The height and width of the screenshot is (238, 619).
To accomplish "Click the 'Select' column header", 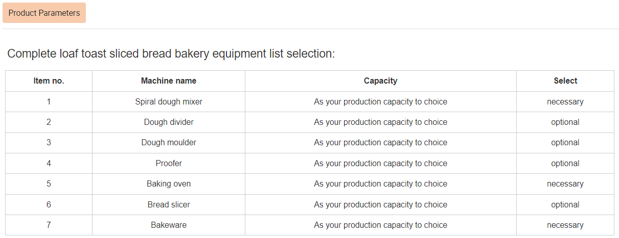I will click(x=565, y=81).
